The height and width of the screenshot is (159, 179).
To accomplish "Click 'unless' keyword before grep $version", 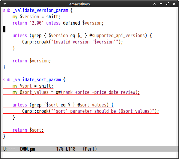I will (x=20, y=36).
